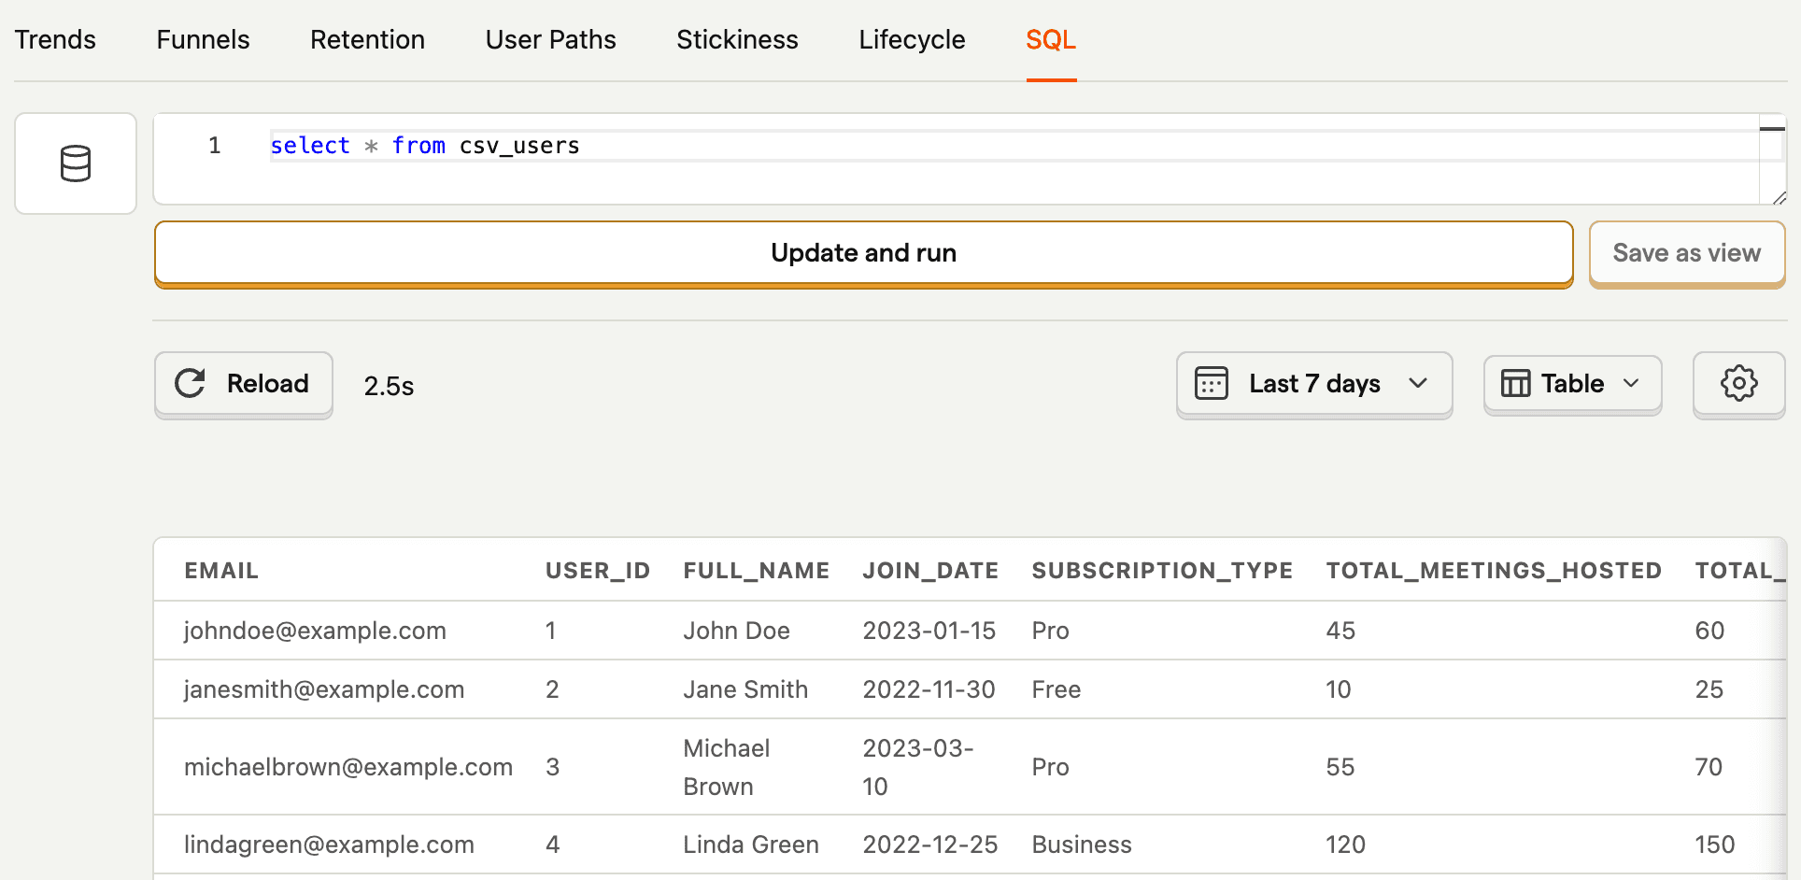Click the 120 meetings hosted cell
Screen dimensions: 1801x880
[1345, 845]
